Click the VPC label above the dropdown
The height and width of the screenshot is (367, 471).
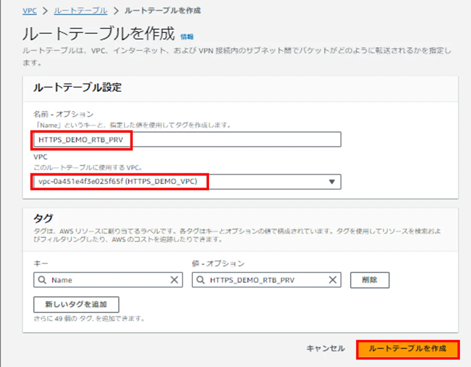(x=40, y=157)
